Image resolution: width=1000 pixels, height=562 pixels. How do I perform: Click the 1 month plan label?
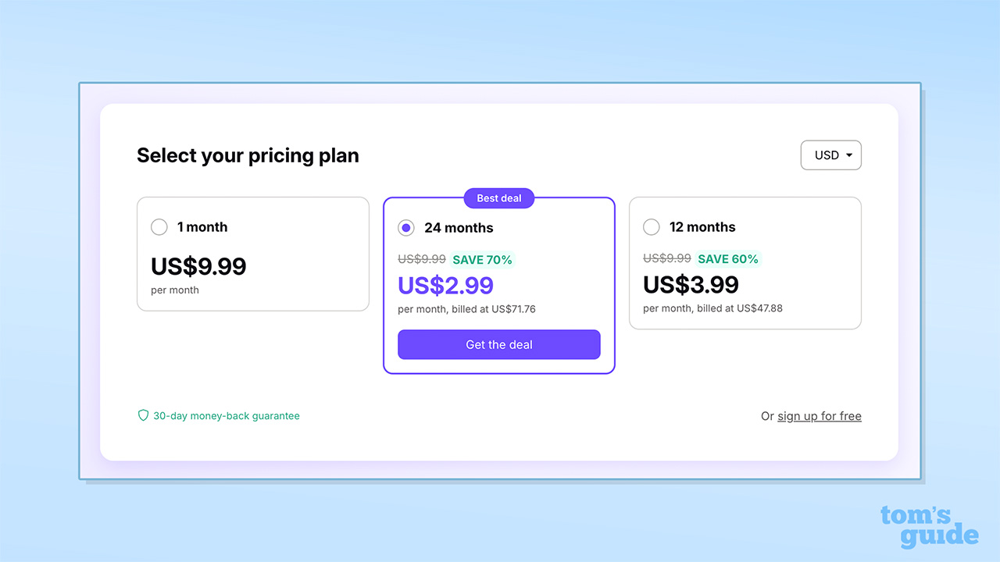[x=202, y=227]
